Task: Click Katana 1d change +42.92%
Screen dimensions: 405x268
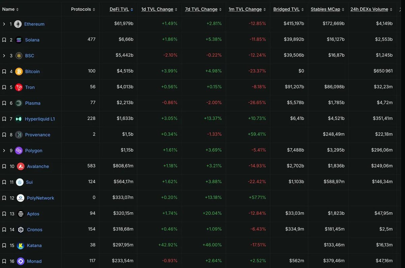Action: (168, 245)
